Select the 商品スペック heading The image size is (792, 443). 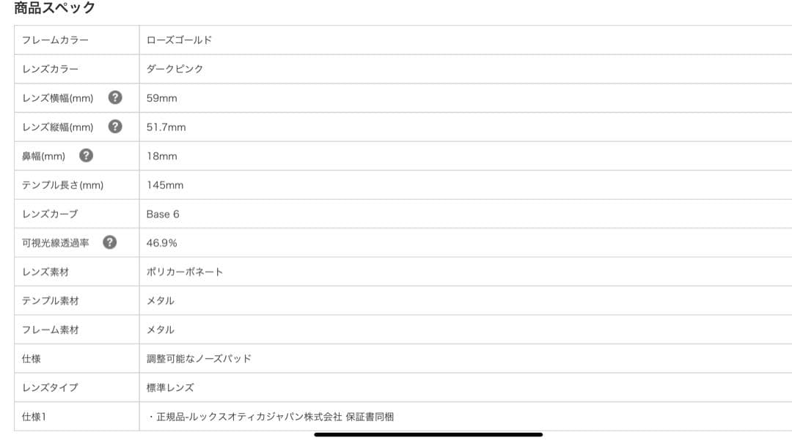51,9
